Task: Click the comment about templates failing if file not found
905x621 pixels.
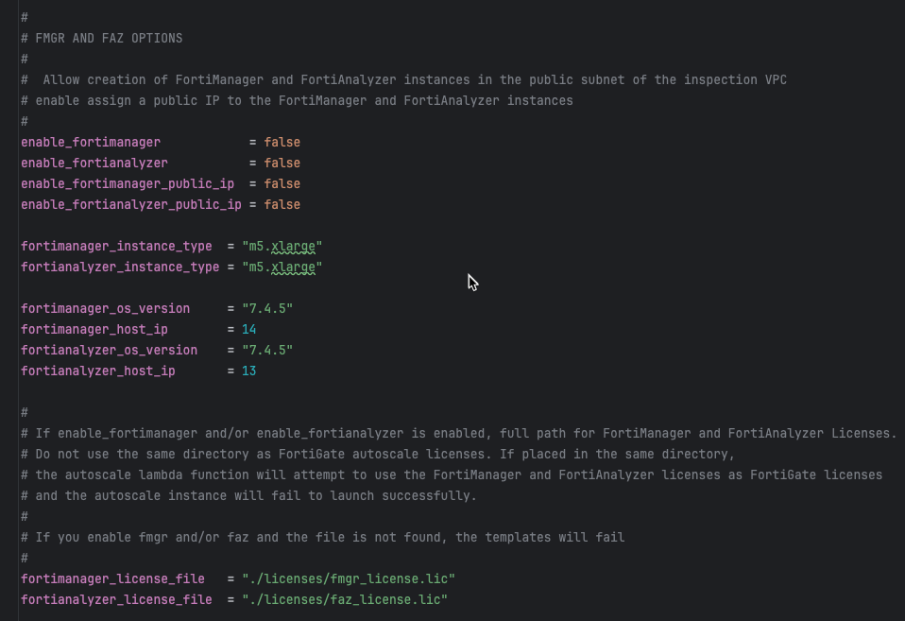Action: [321, 537]
